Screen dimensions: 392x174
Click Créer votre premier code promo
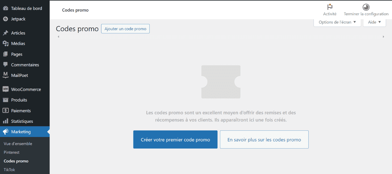pos(175,139)
